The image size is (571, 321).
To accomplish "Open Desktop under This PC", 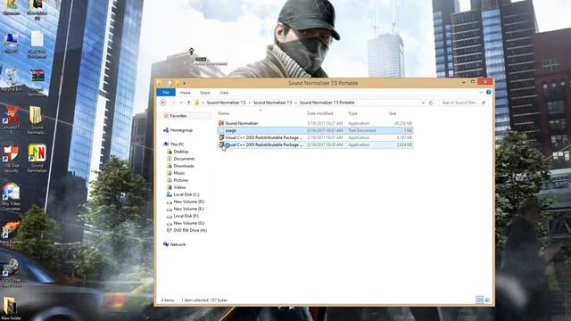I will (181, 152).
